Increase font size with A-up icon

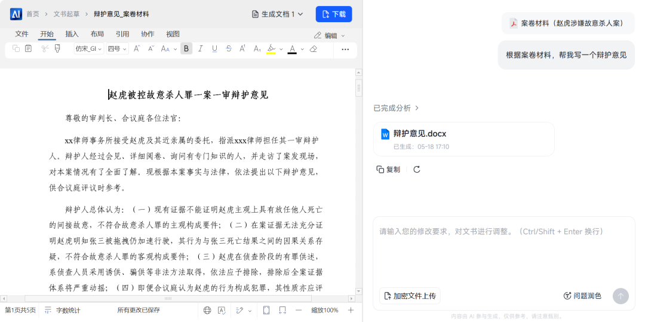pyautogui.click(x=137, y=48)
